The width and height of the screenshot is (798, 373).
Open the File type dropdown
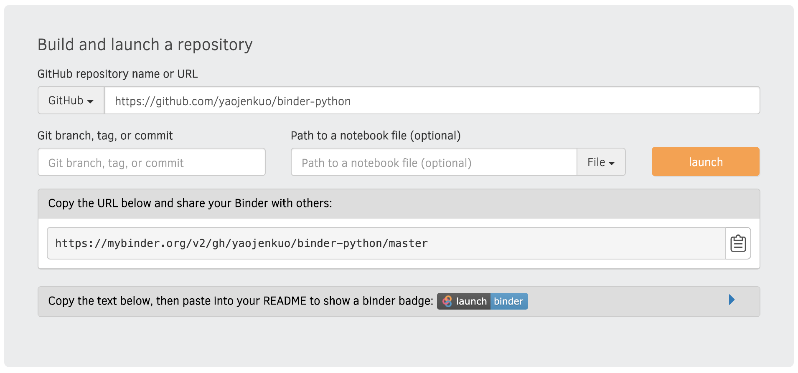pos(601,162)
